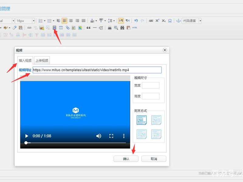Viewport: 243px width, 182px height.
Task: Toggle center text alignment
Action: [71, 21]
